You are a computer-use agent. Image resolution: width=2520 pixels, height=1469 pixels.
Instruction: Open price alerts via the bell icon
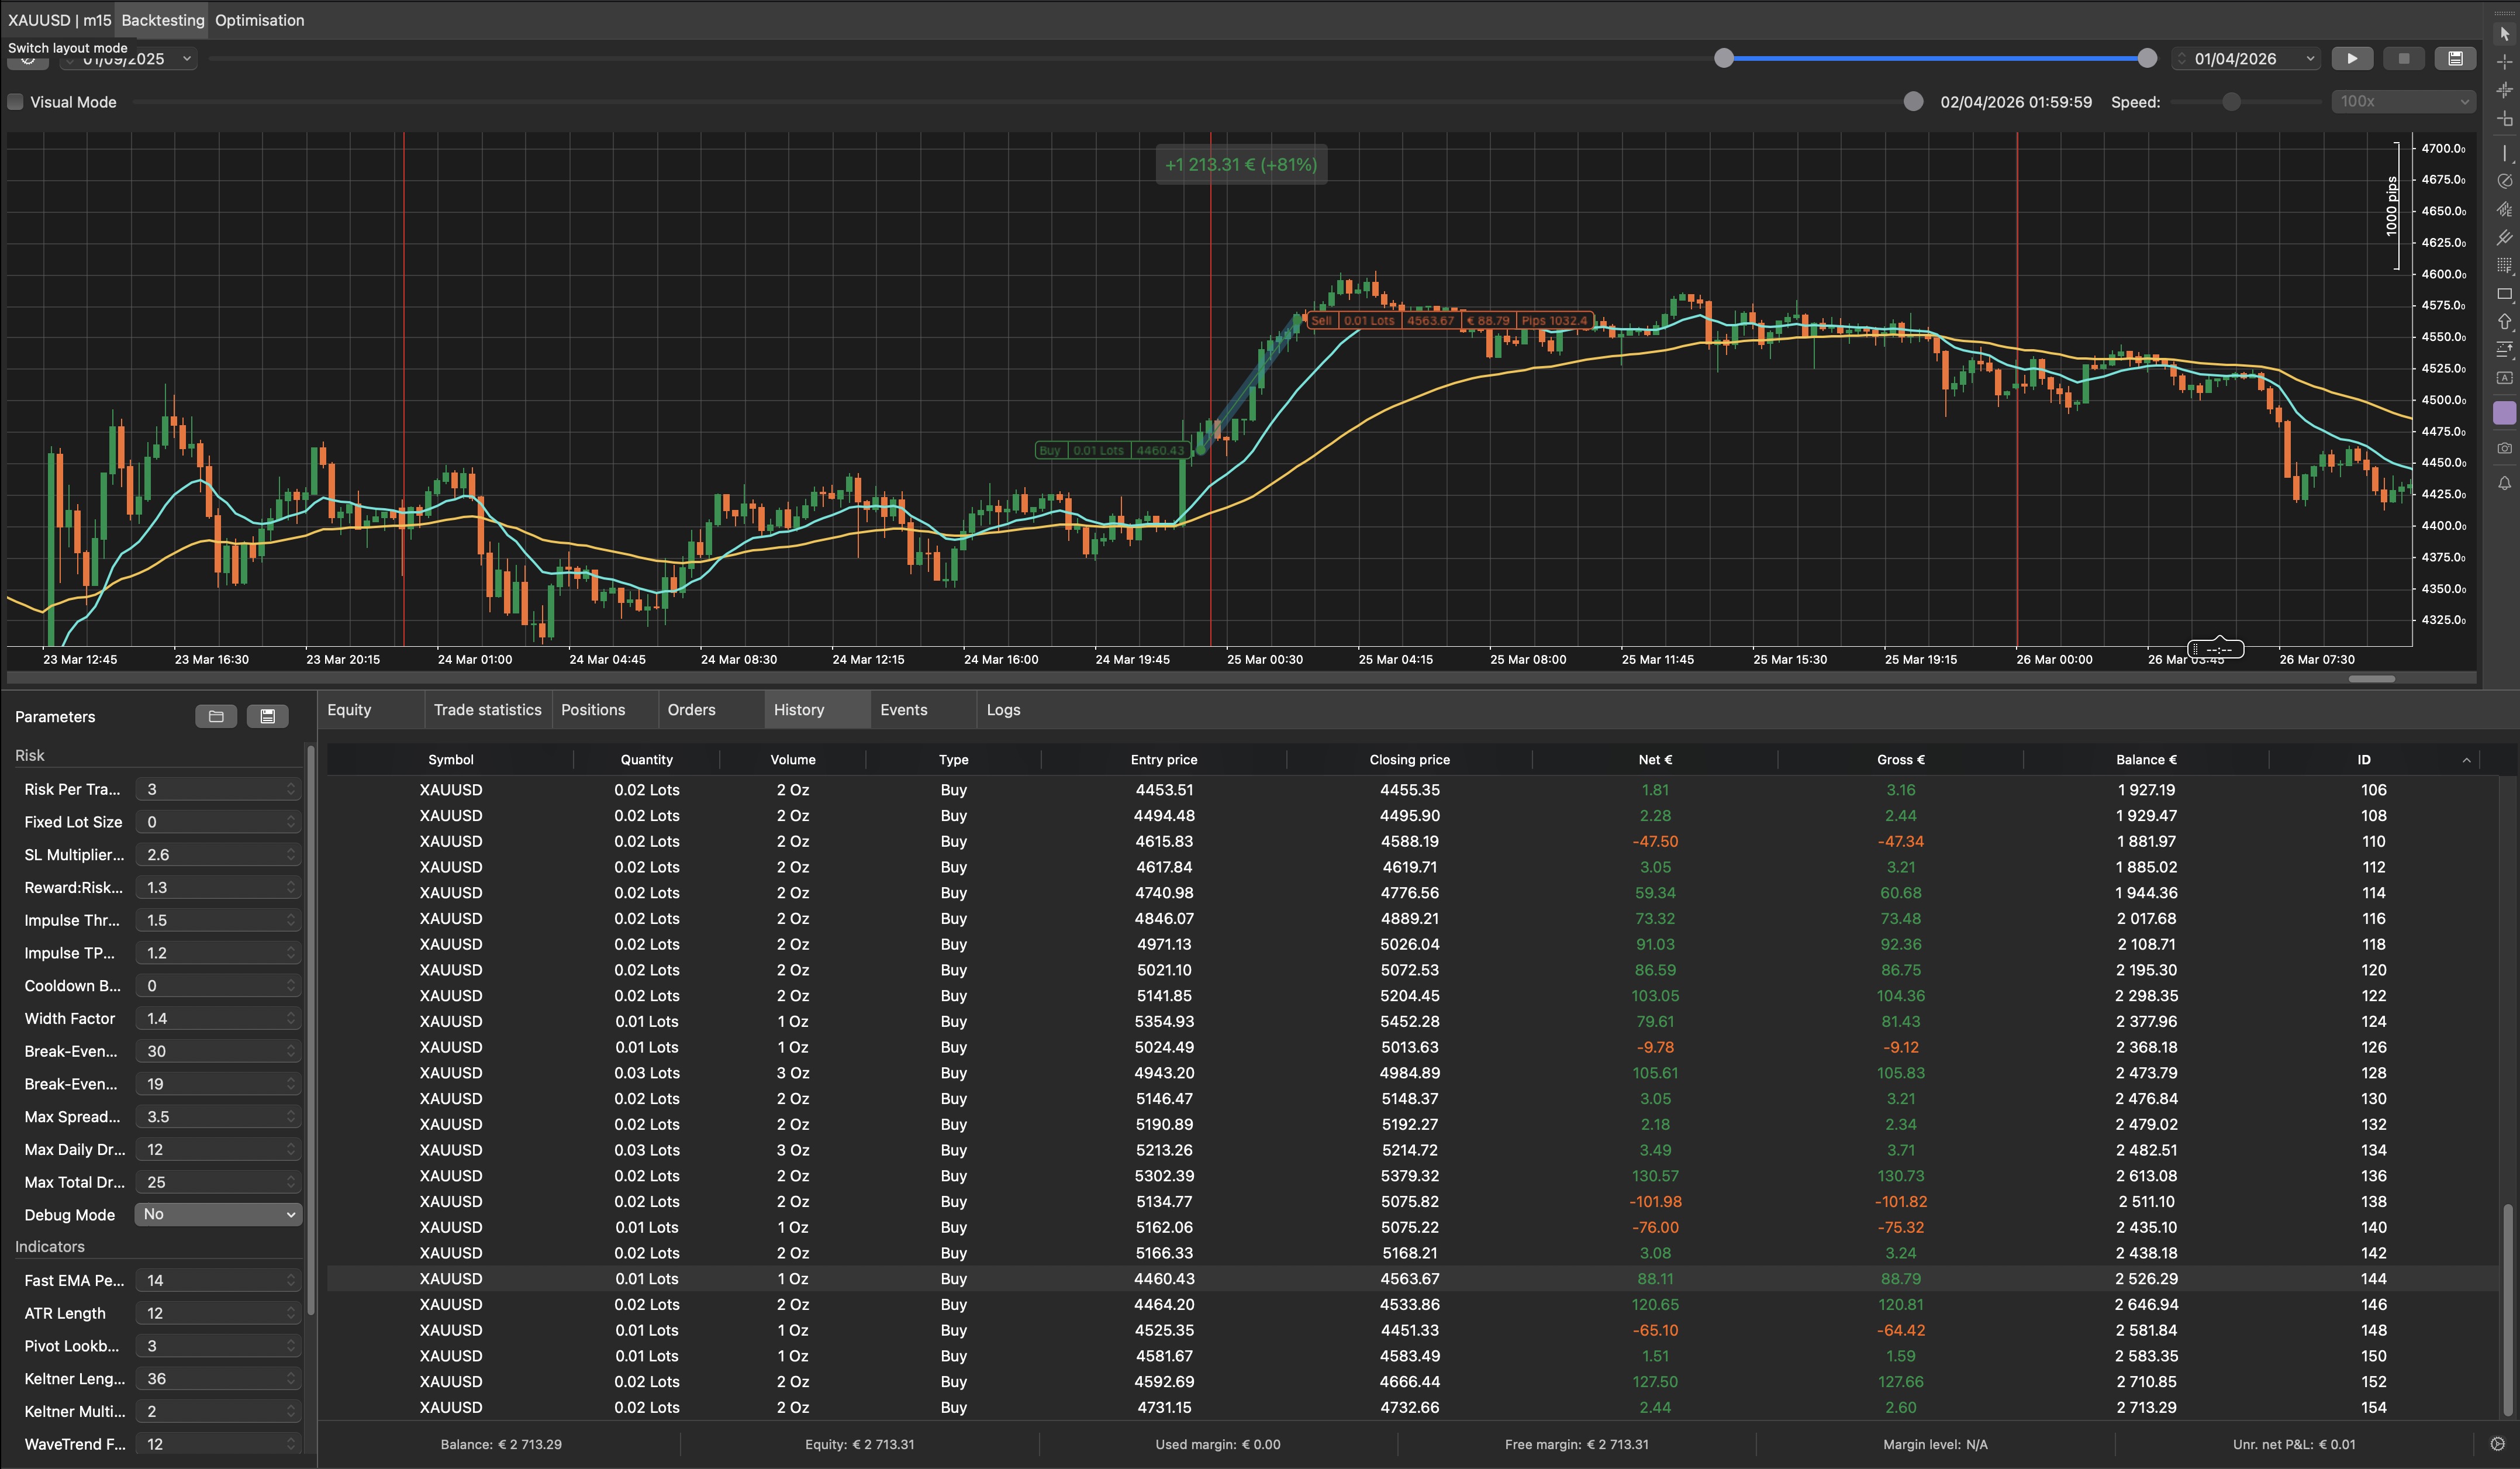coord(2504,484)
